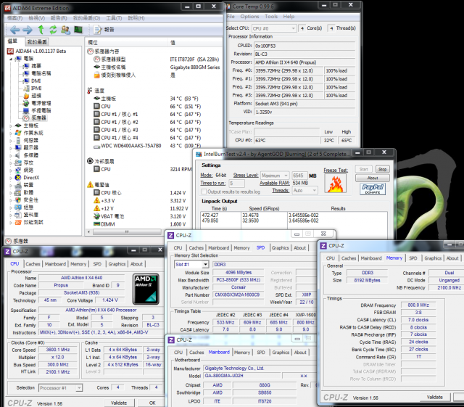The height and width of the screenshot is (407, 464).
Task: Open Stress Level Maximum dropdown
Action: pos(274,176)
